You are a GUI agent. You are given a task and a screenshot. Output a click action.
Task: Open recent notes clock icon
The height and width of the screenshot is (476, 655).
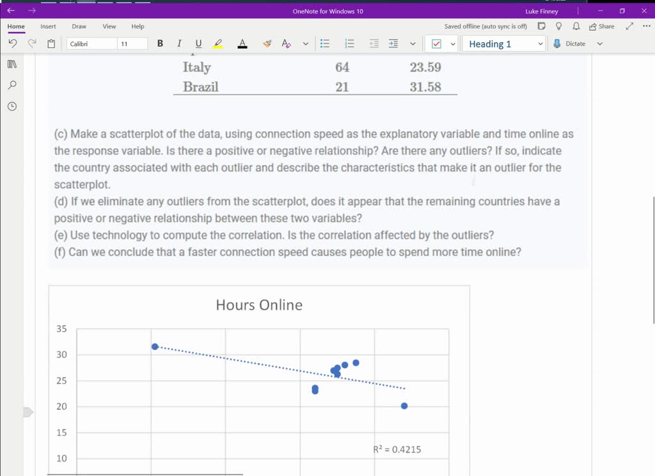click(x=12, y=106)
